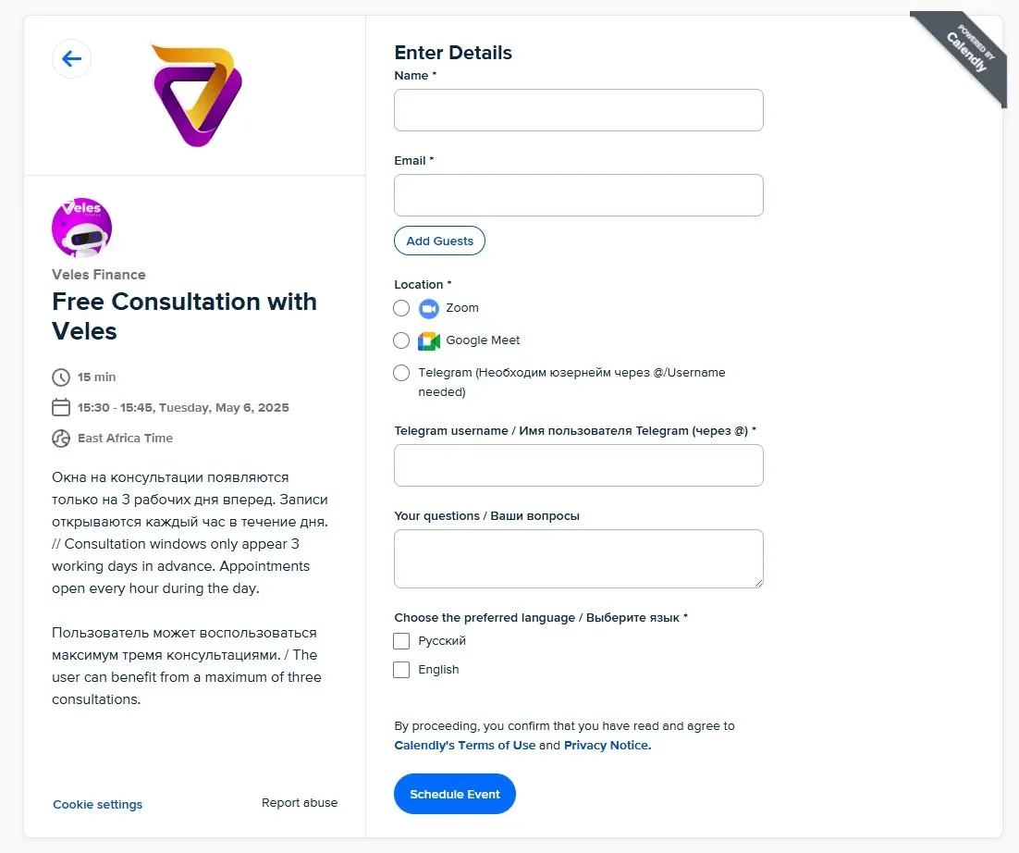Select the Google Meet radio button
This screenshot has width=1019, height=853.
[401, 340]
